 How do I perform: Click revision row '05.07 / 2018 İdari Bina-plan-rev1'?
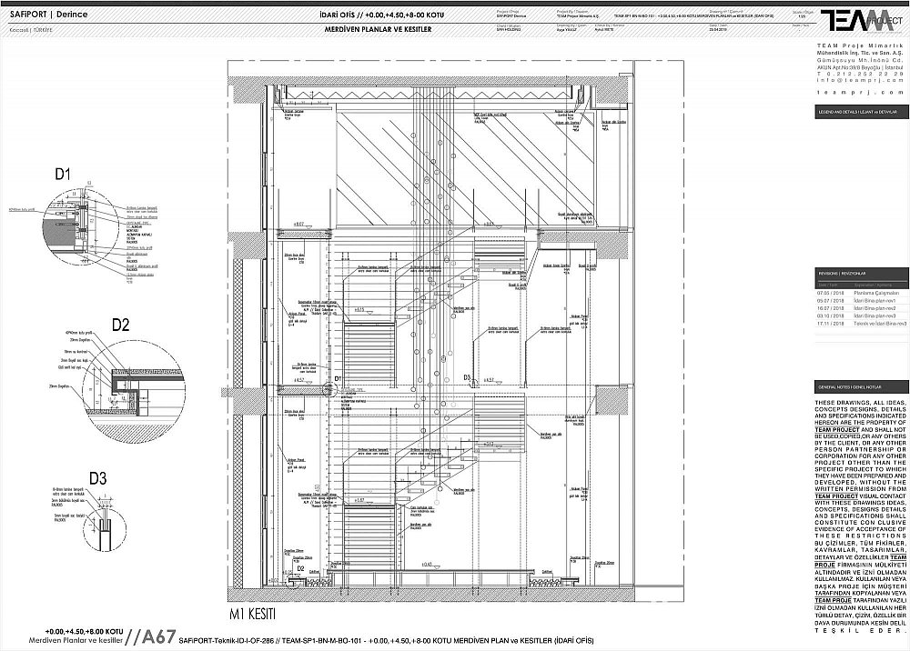tap(861, 301)
